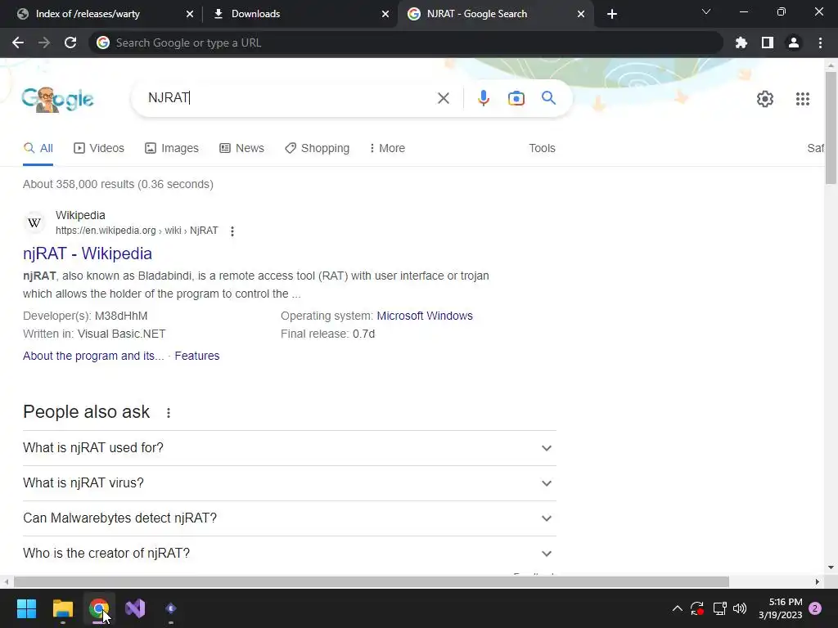Reload the current page
The image size is (838, 628).
point(70,43)
